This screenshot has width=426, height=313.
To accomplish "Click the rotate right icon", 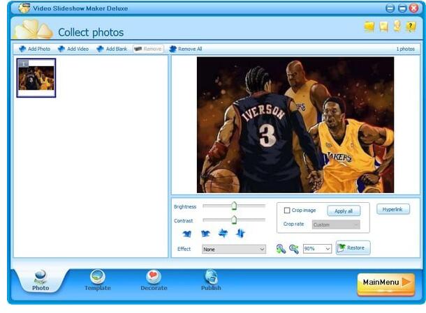I will point(205,234).
